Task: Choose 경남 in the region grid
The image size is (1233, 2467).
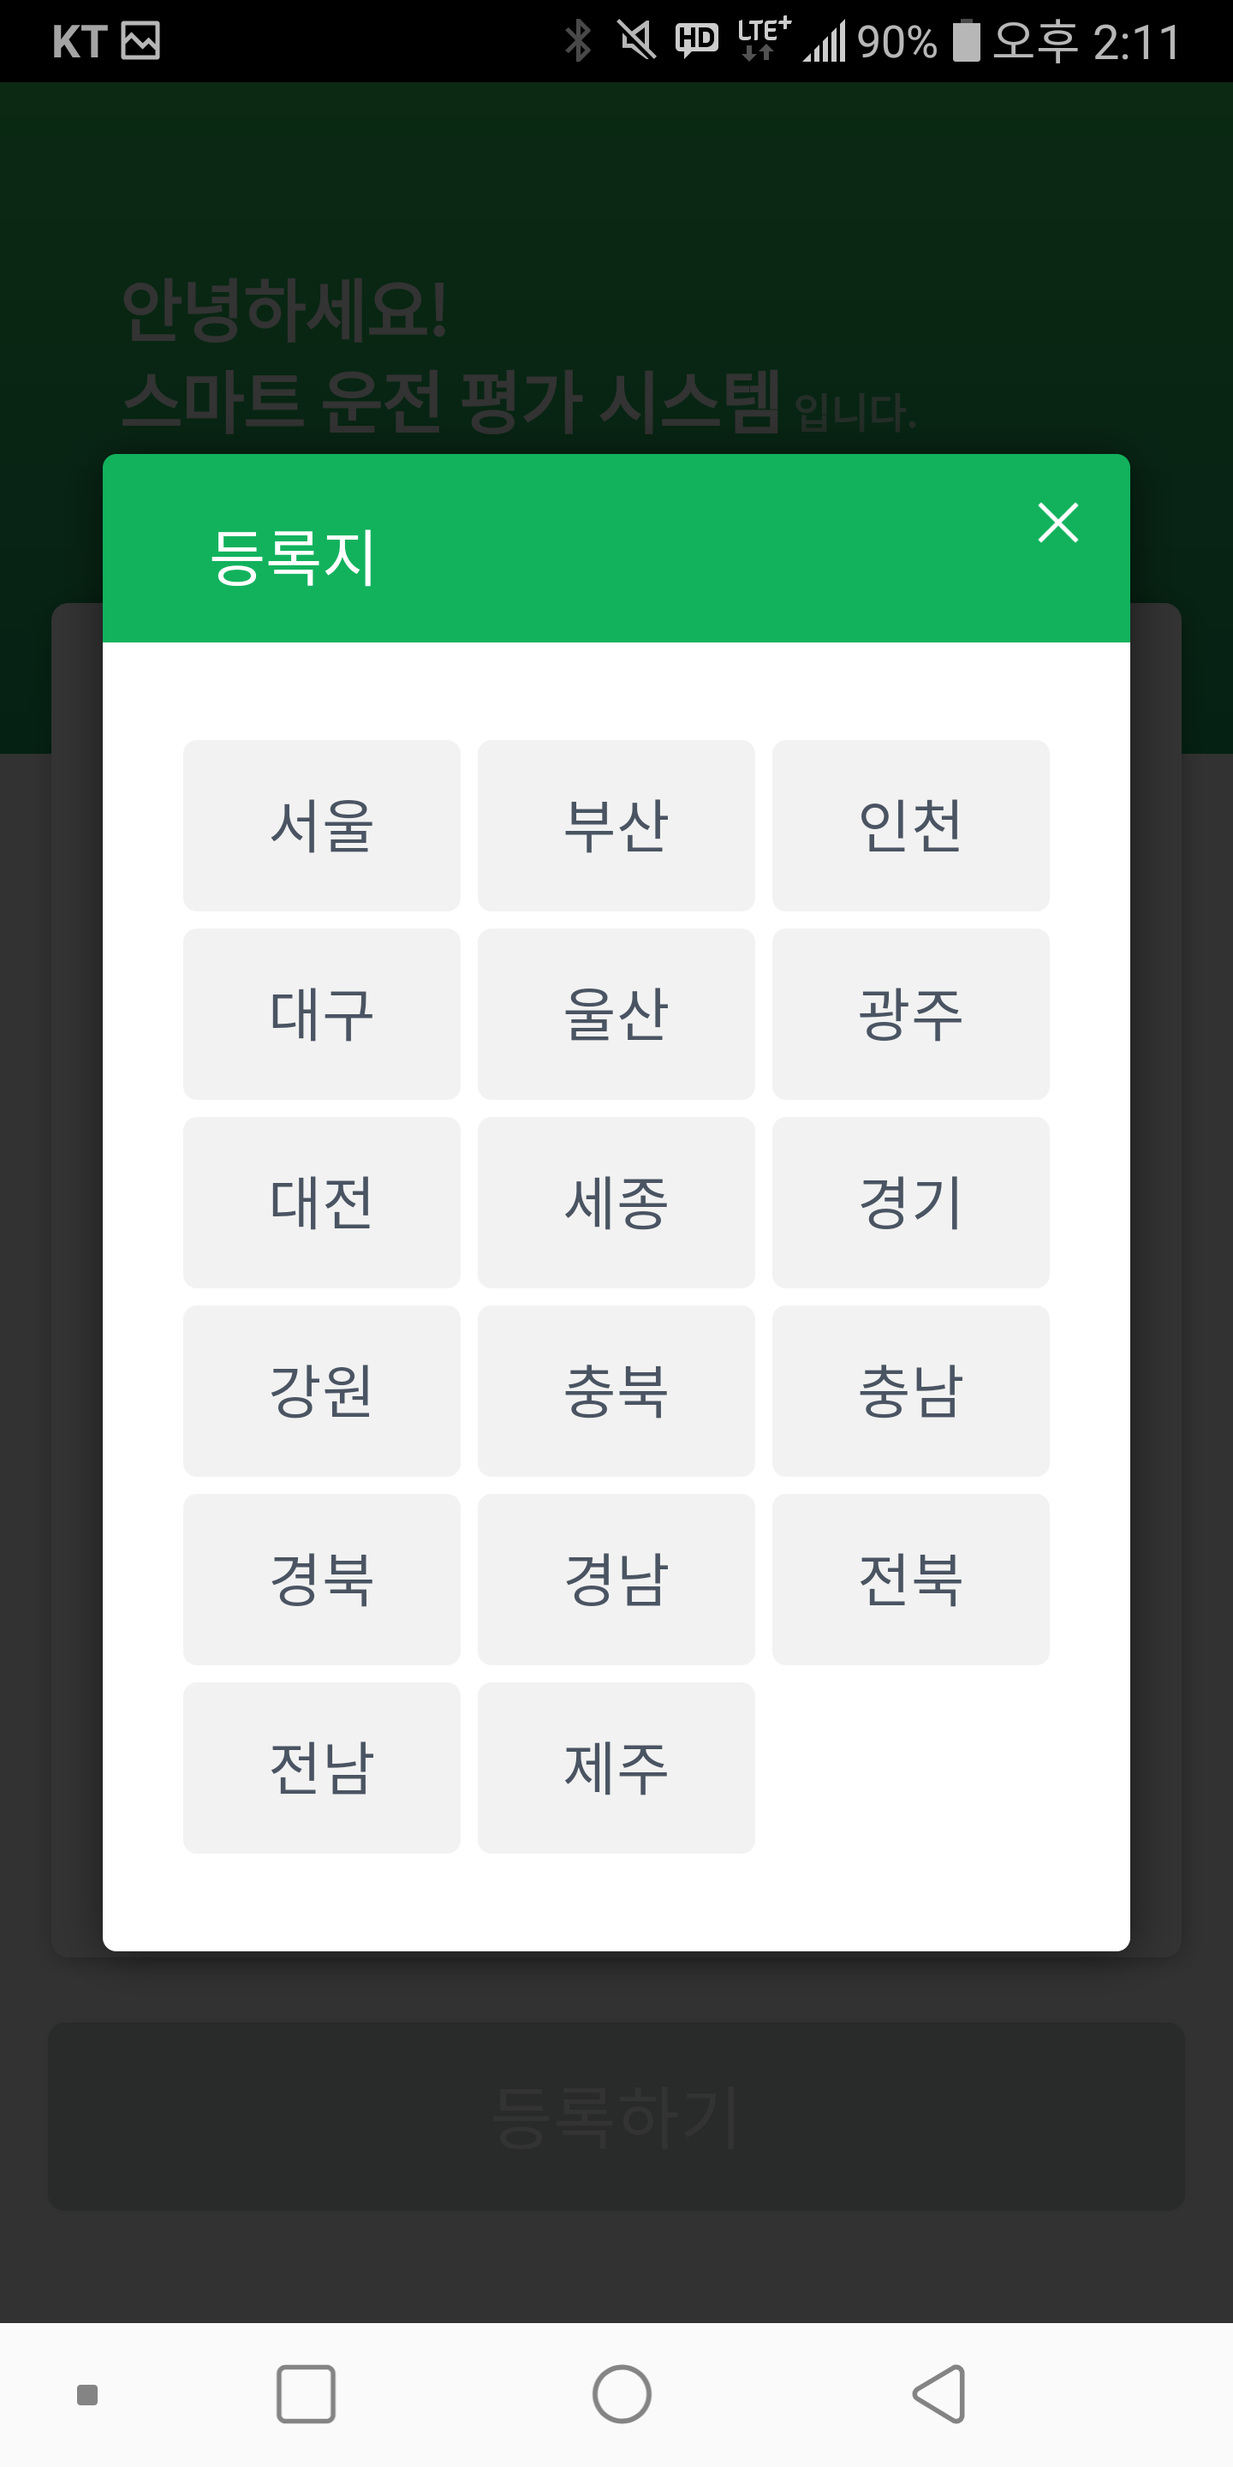Action: (616, 1580)
